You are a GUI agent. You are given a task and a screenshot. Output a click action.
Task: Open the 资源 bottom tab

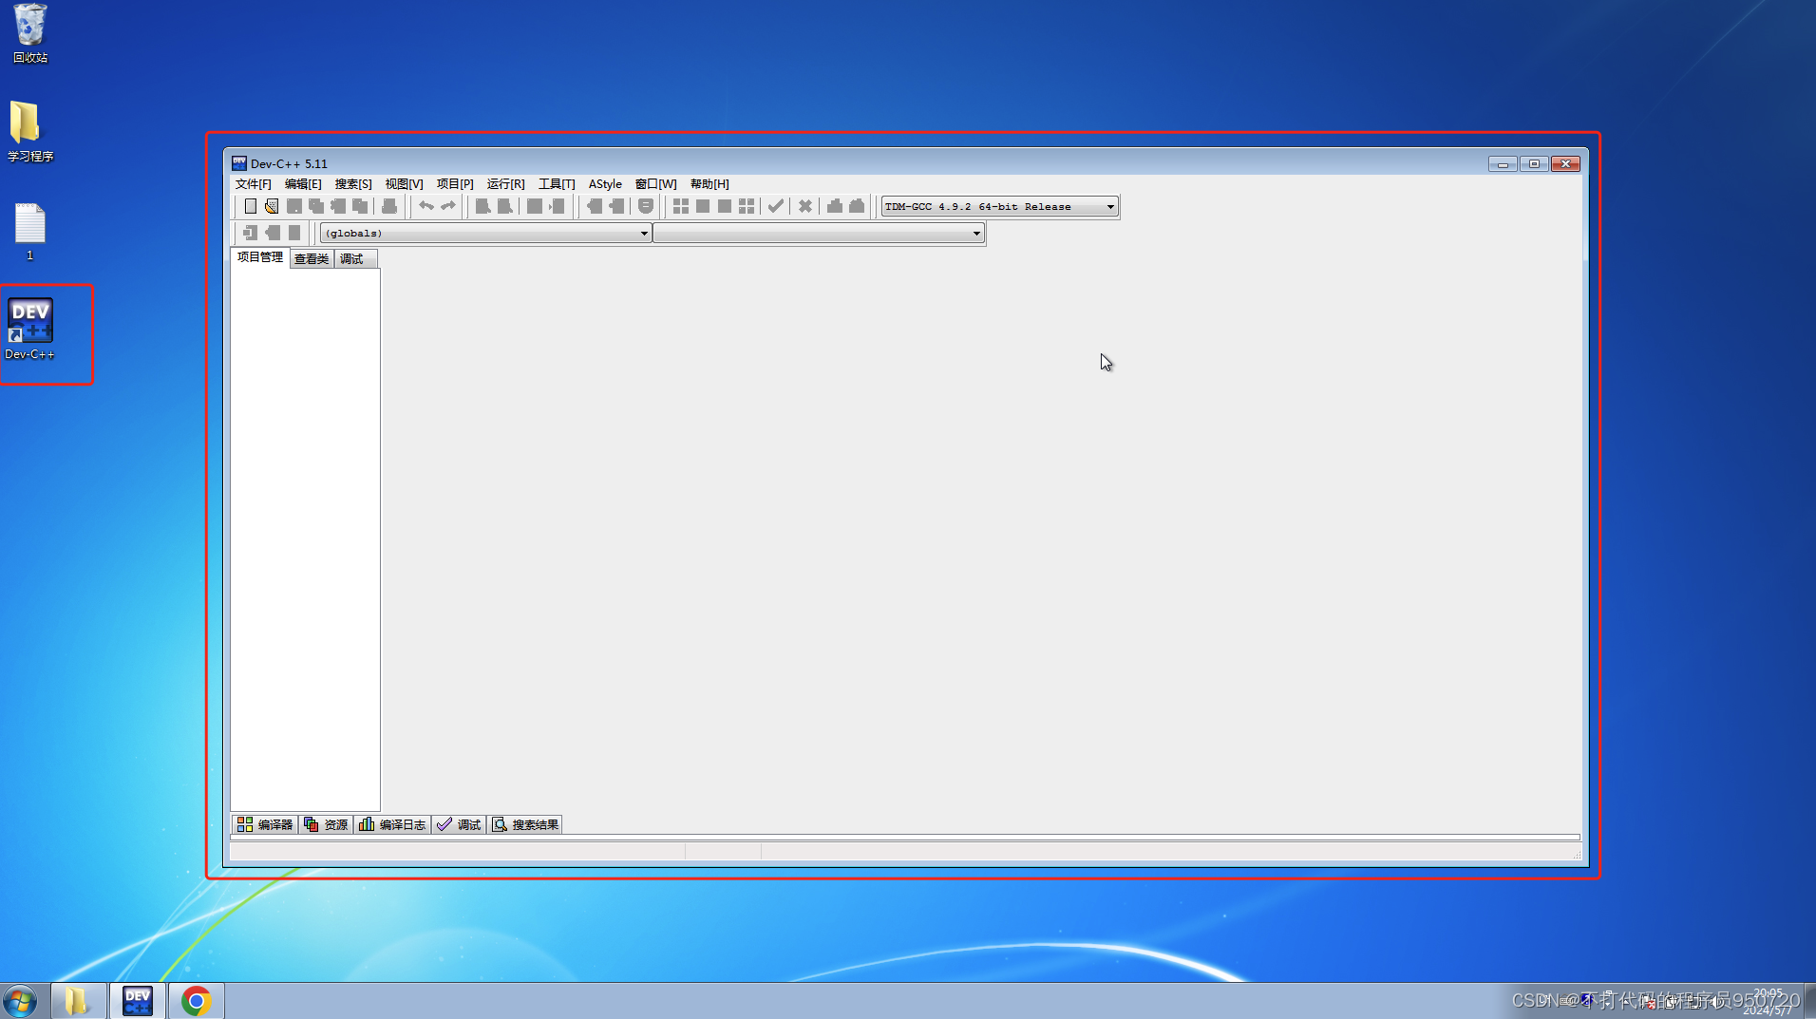pos(326,824)
